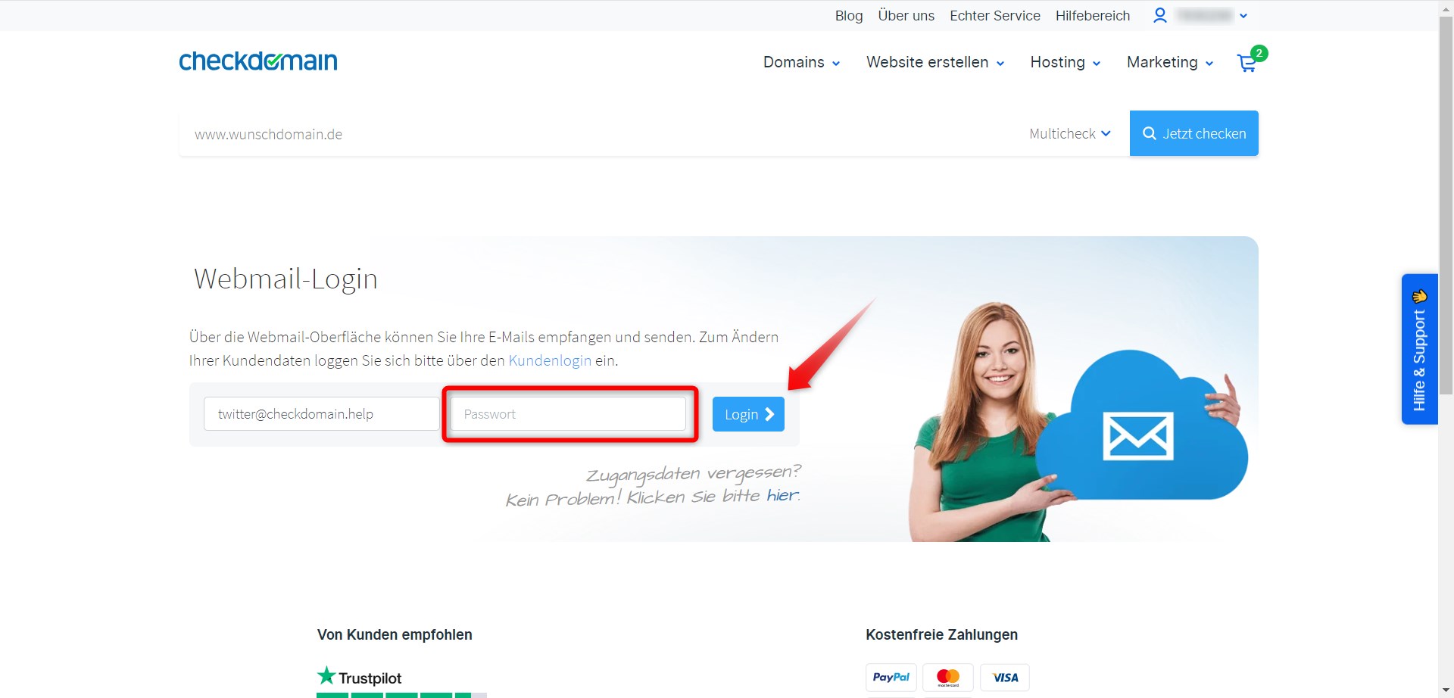The width and height of the screenshot is (1454, 698).
Task: Open Echter Service page
Action: [x=994, y=16]
